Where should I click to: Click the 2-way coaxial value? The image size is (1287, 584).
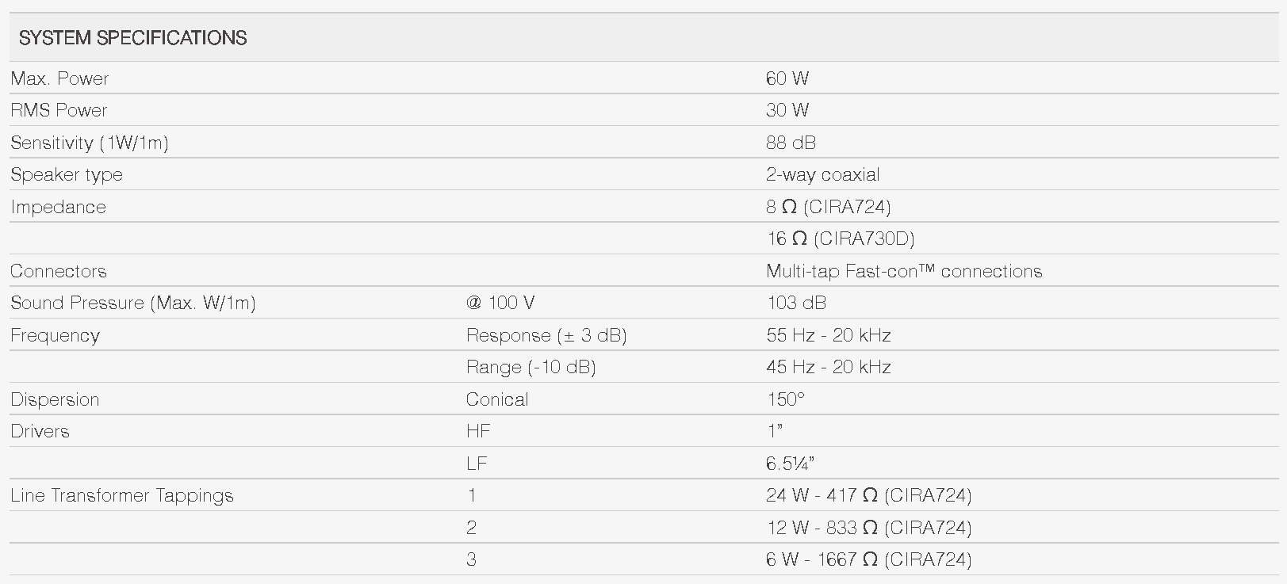tap(822, 174)
